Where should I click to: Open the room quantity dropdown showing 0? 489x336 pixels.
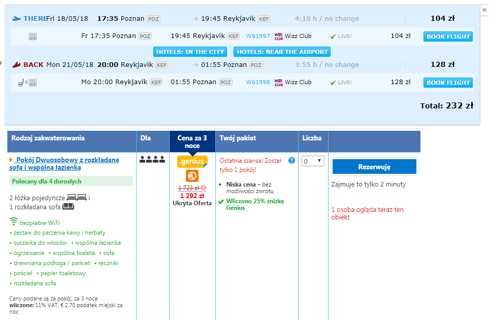(313, 161)
